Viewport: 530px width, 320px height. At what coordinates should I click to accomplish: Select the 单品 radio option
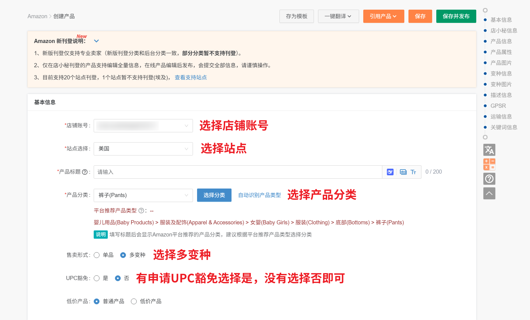pyautogui.click(x=97, y=255)
